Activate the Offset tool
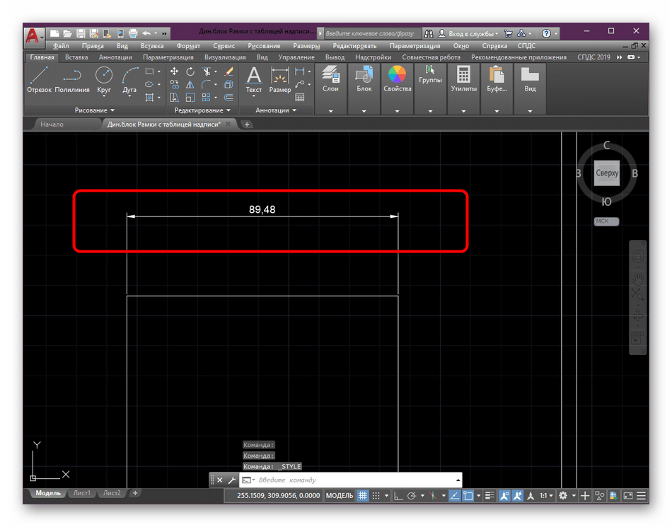Image resolution: width=672 pixels, height=527 pixels. click(228, 98)
